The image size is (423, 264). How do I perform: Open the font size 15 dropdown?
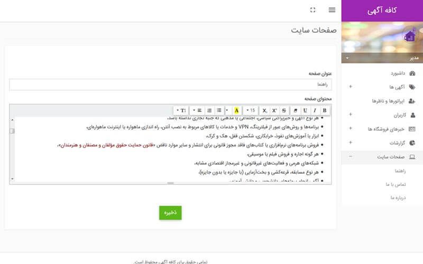tap(251, 110)
